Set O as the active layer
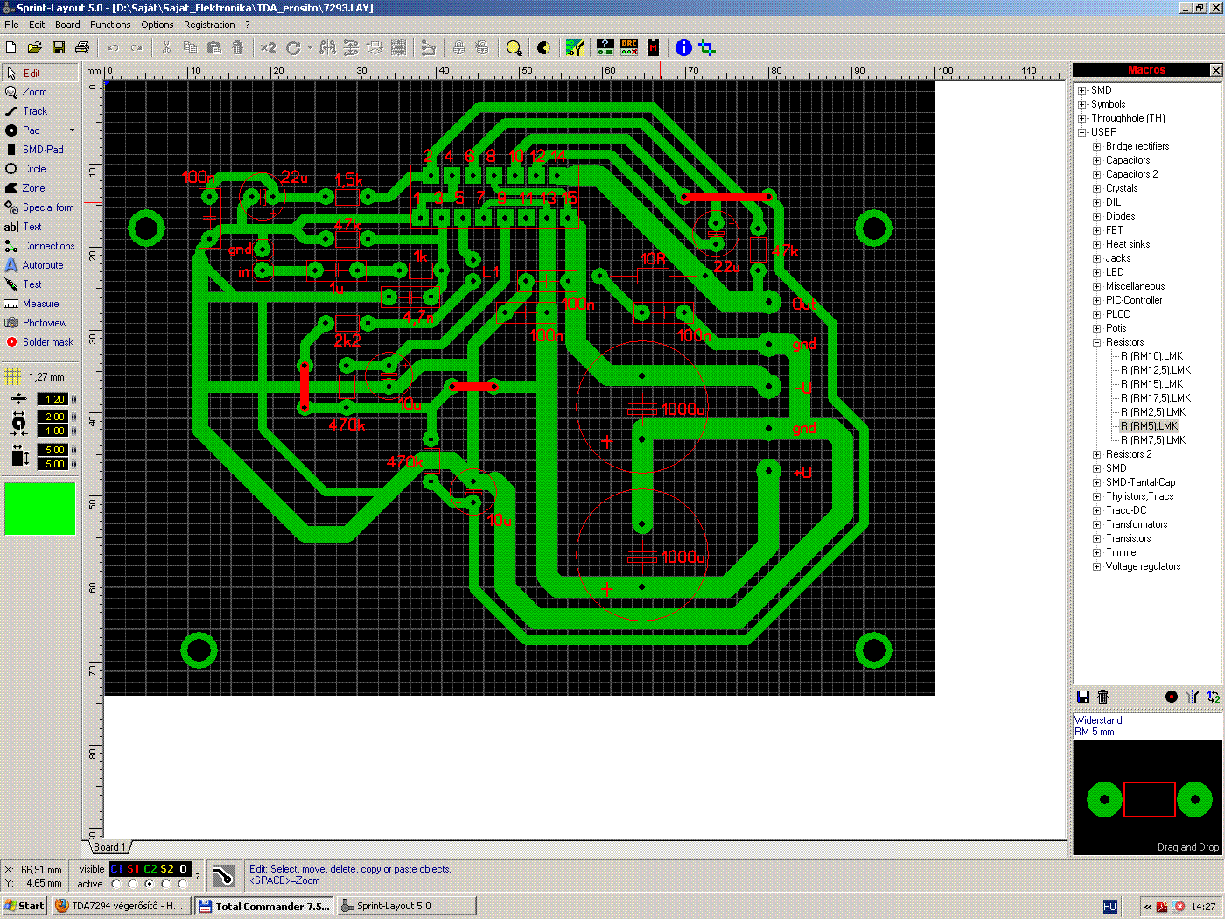Viewport: 1225px width, 919px height. (183, 884)
